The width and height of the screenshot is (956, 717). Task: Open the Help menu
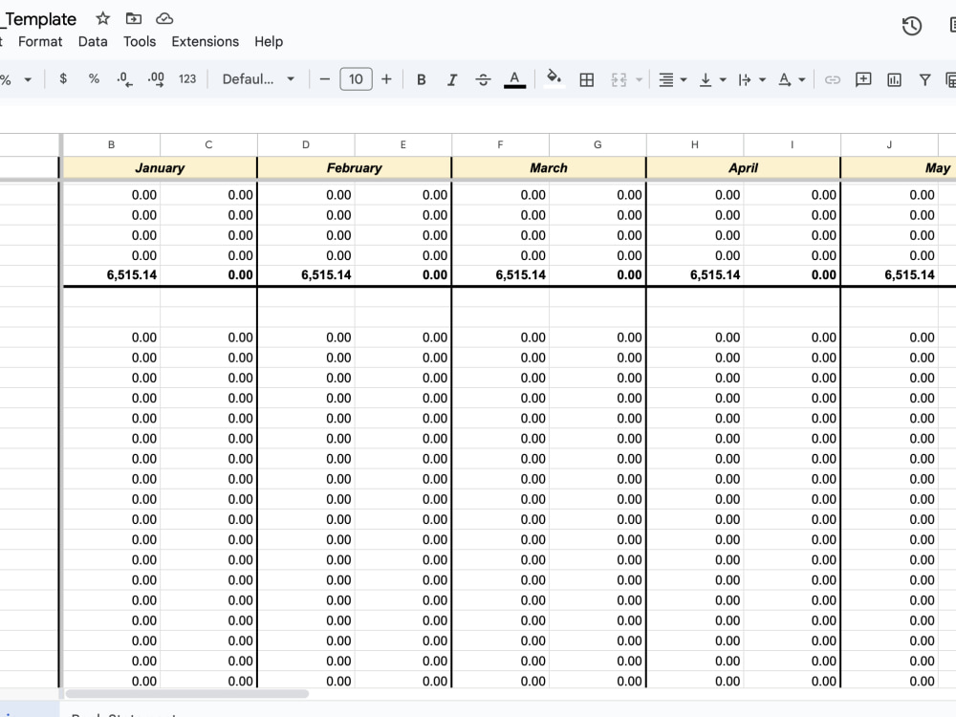269,41
